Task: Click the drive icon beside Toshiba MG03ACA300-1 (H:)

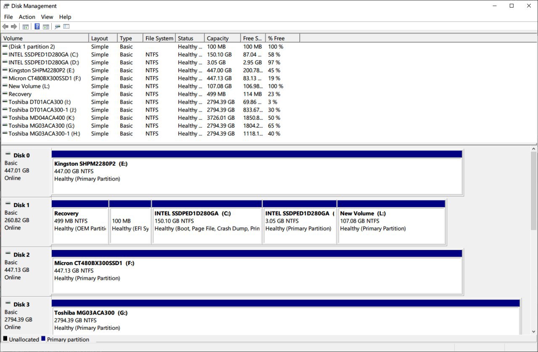Action: [5, 134]
